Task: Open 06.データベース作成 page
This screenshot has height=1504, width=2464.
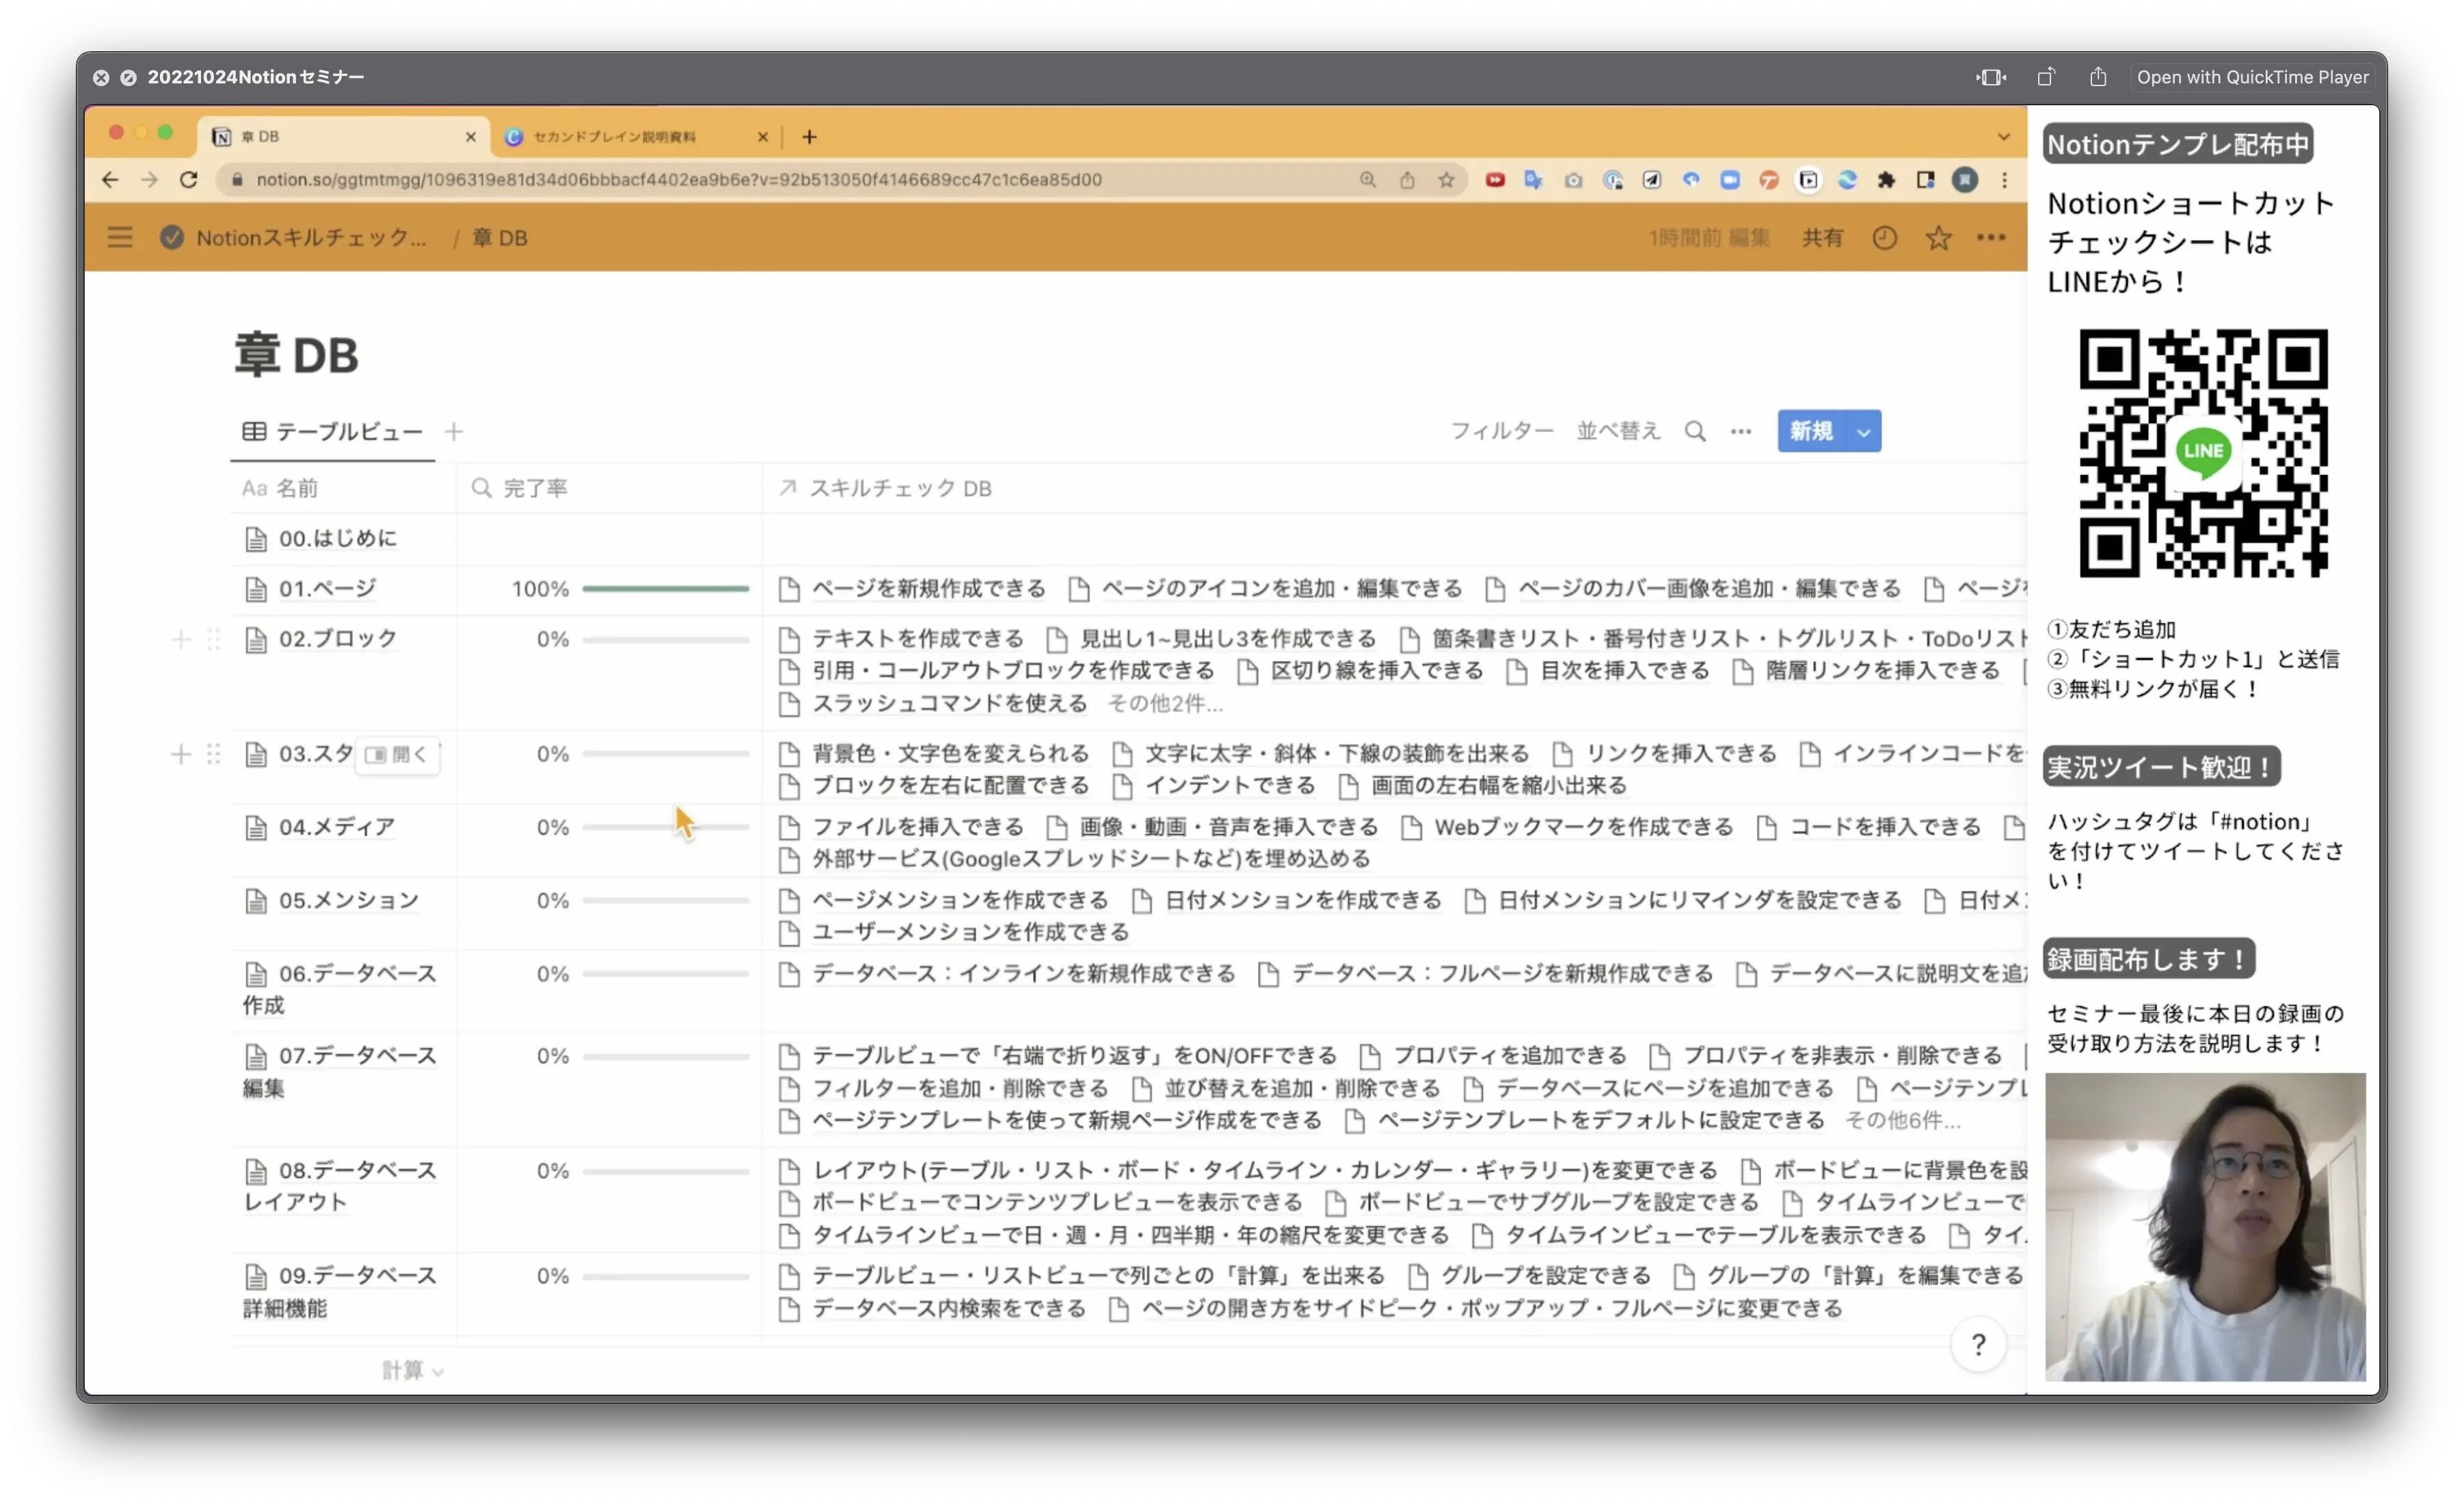Action: (x=340, y=989)
